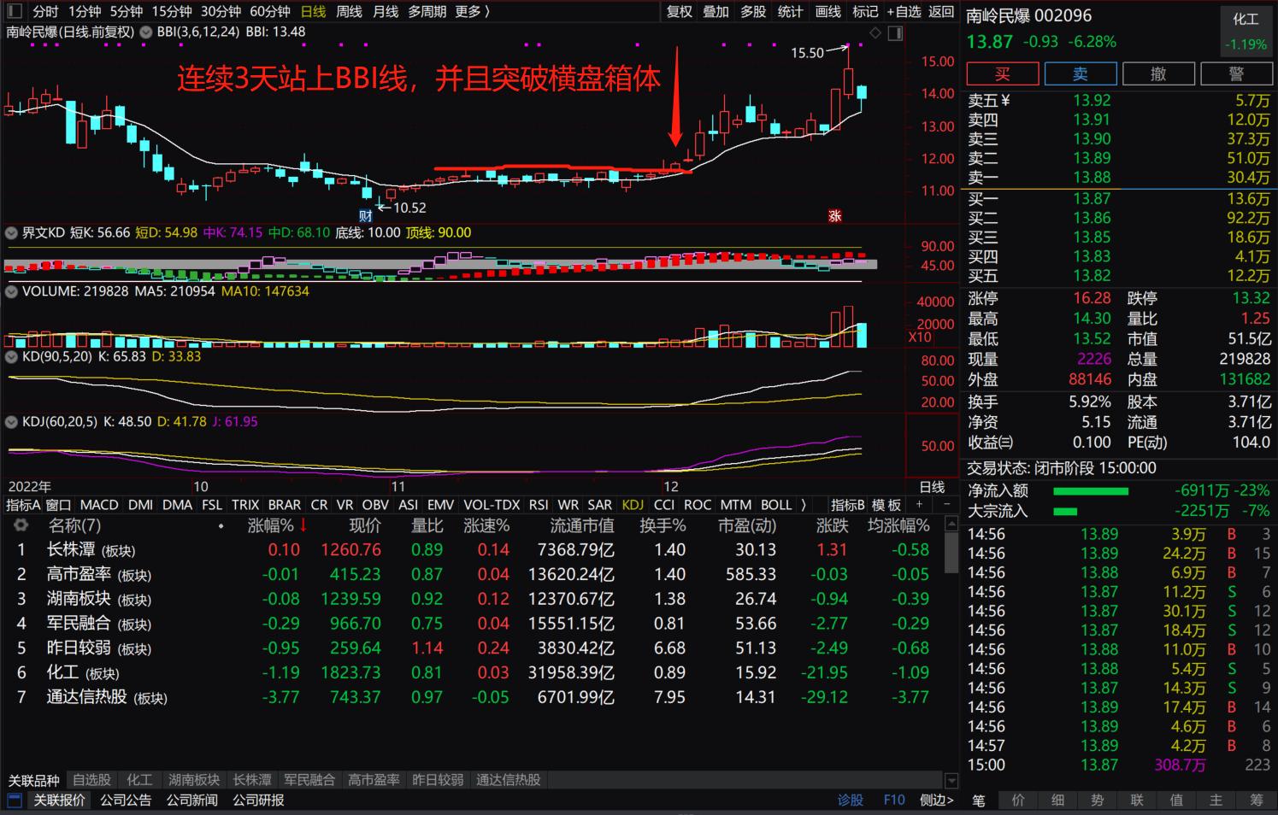Click the red 买 buy button
The width and height of the screenshot is (1278, 815).
coord(1002,73)
